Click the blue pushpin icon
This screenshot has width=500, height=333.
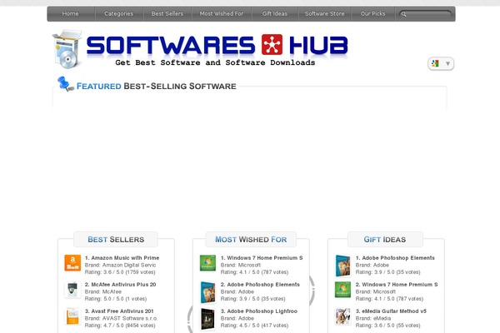click(x=65, y=84)
